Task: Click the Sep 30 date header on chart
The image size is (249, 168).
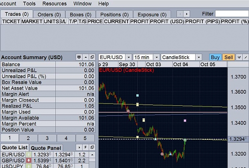Action: click(x=127, y=64)
